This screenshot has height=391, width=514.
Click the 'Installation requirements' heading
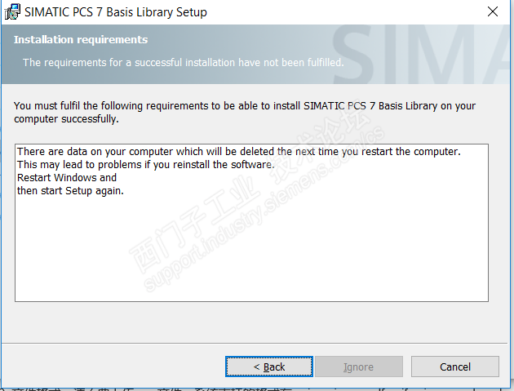[81, 39]
